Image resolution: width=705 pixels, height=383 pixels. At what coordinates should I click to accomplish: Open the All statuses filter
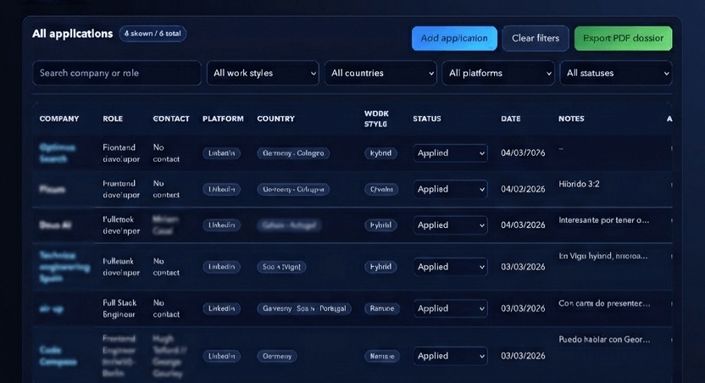point(616,73)
